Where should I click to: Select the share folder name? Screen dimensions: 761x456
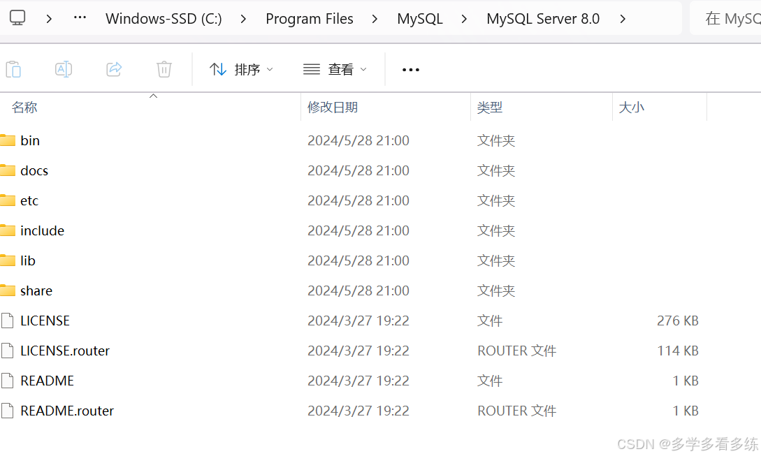coord(36,291)
